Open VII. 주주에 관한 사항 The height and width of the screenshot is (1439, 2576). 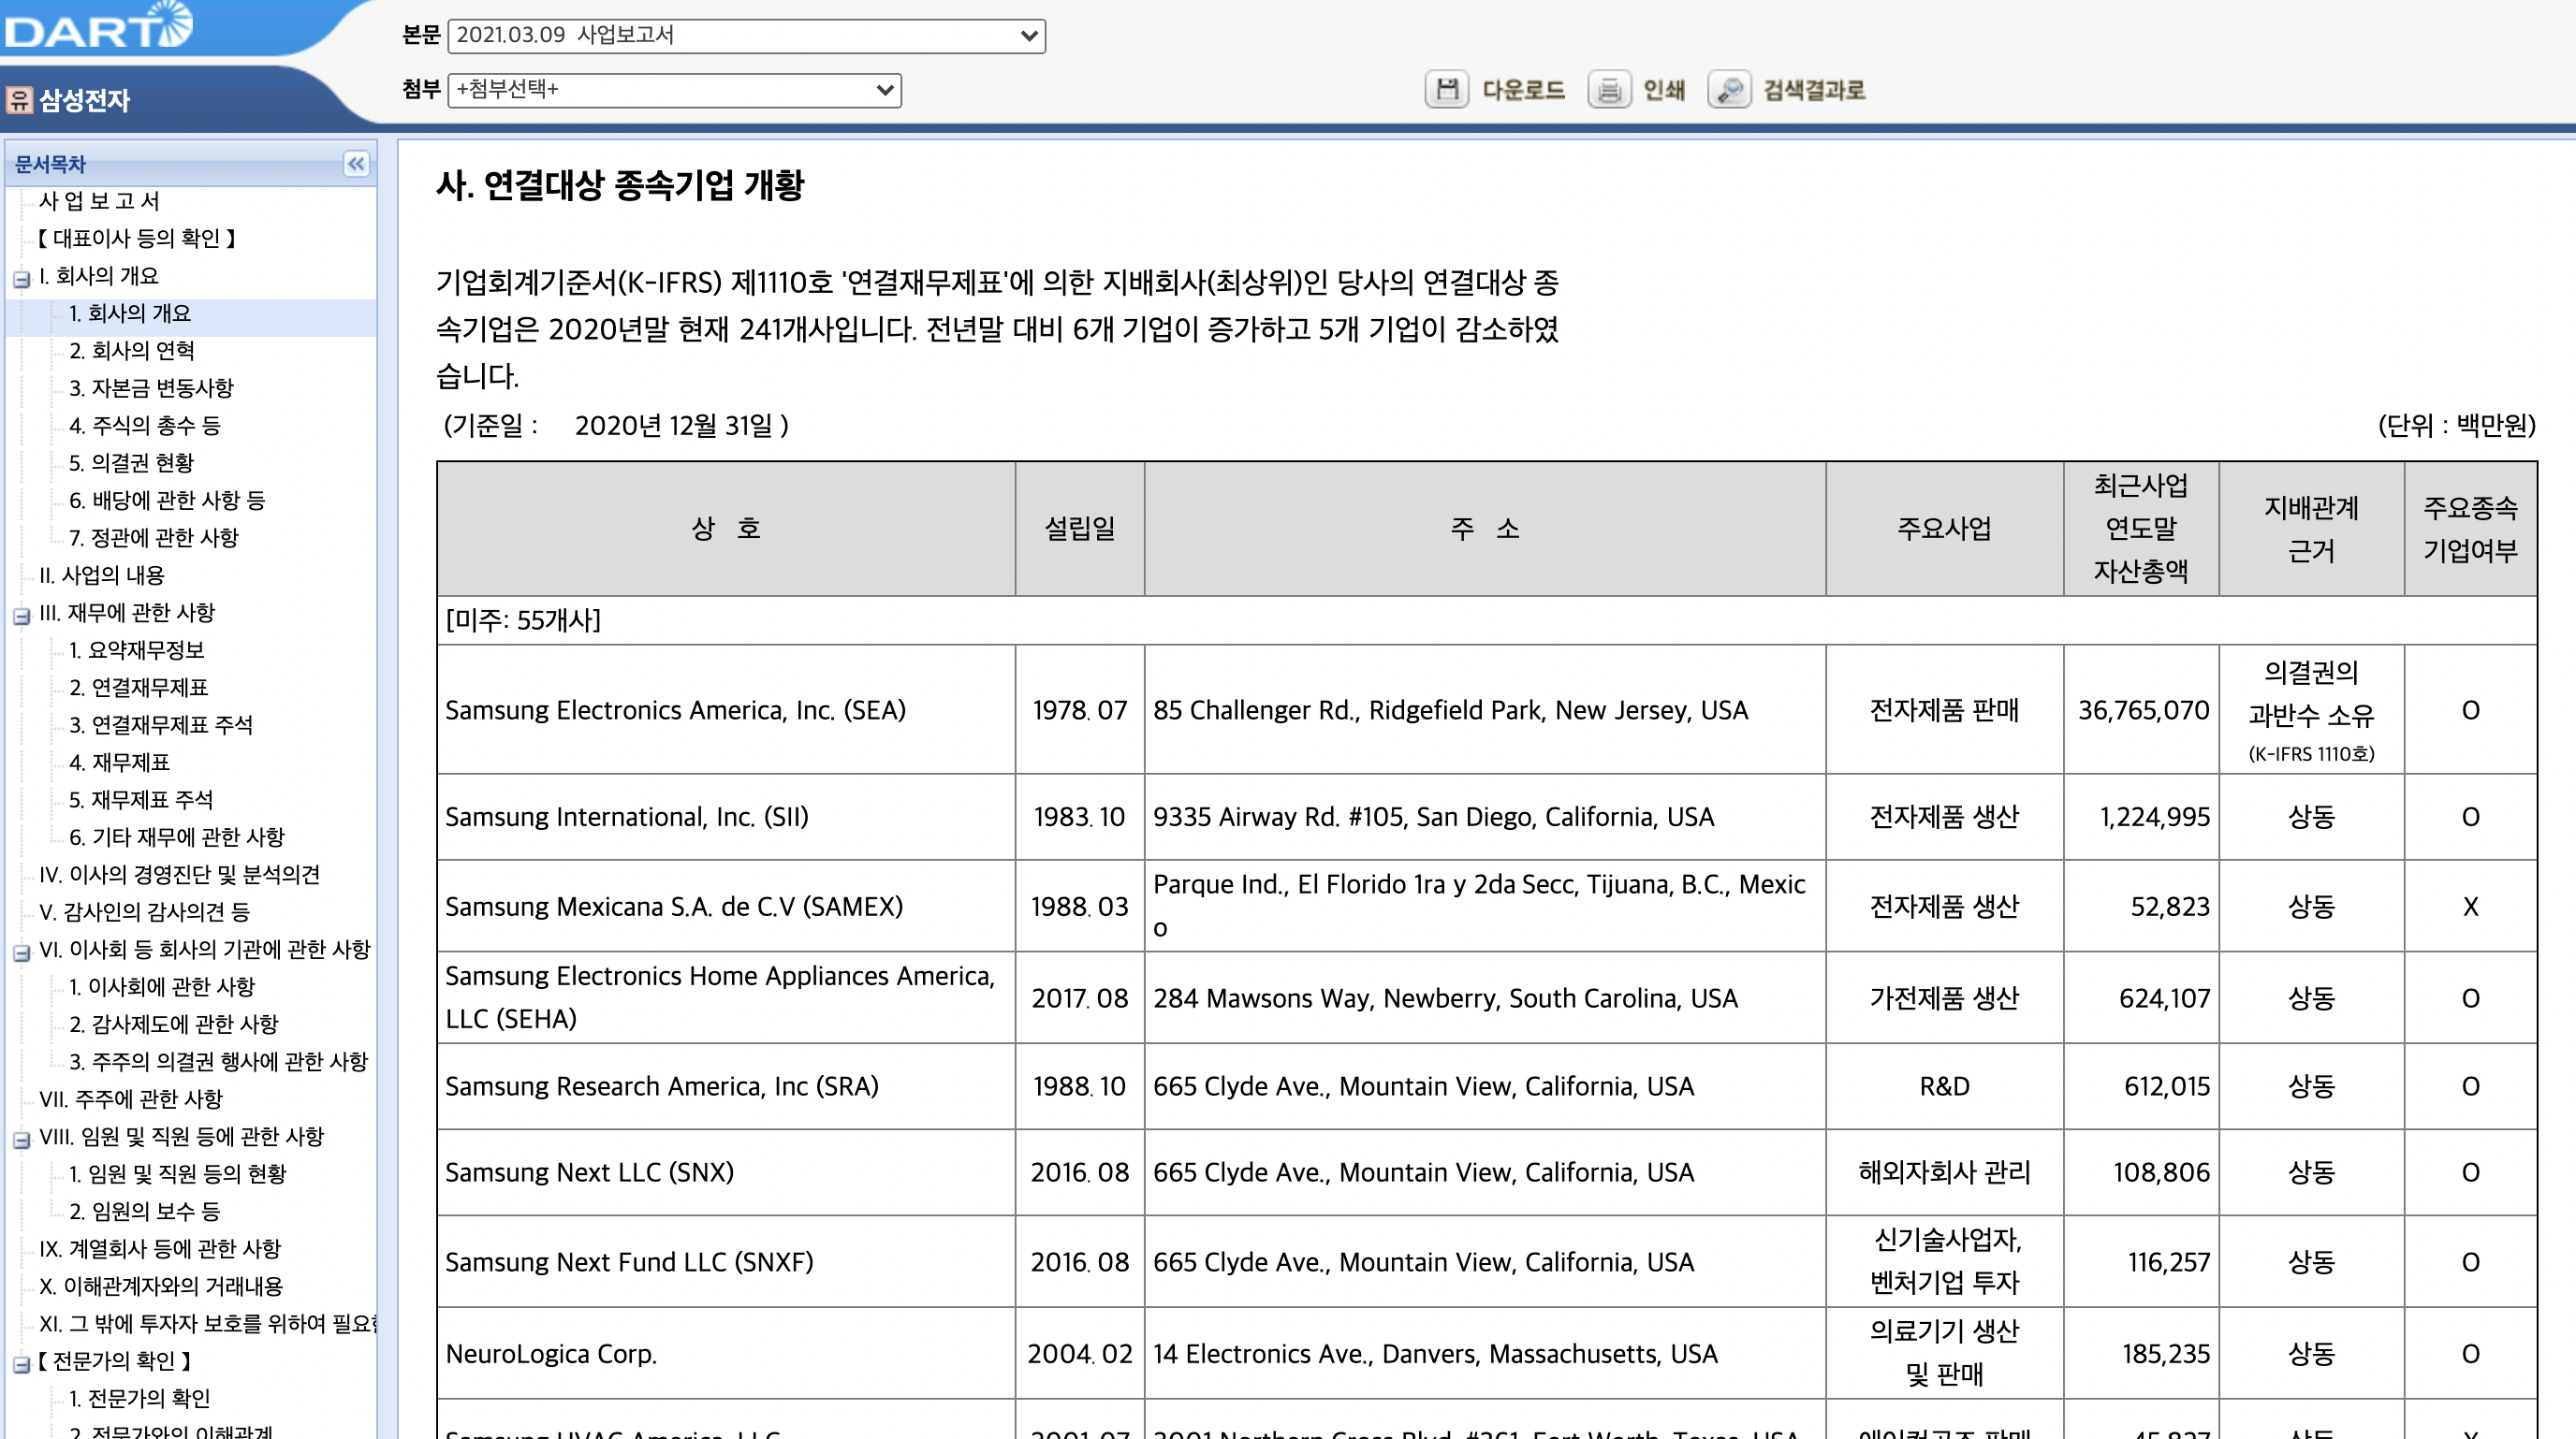[x=130, y=1099]
